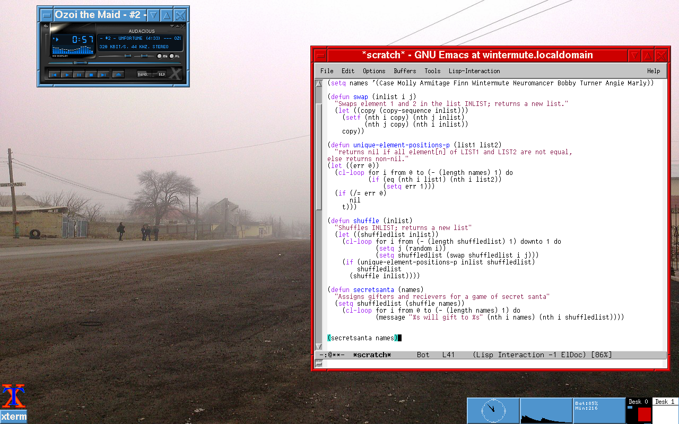Click the up-triangle titlebar button of Audacious window
The height and width of the screenshot is (424, 679).
click(167, 15)
